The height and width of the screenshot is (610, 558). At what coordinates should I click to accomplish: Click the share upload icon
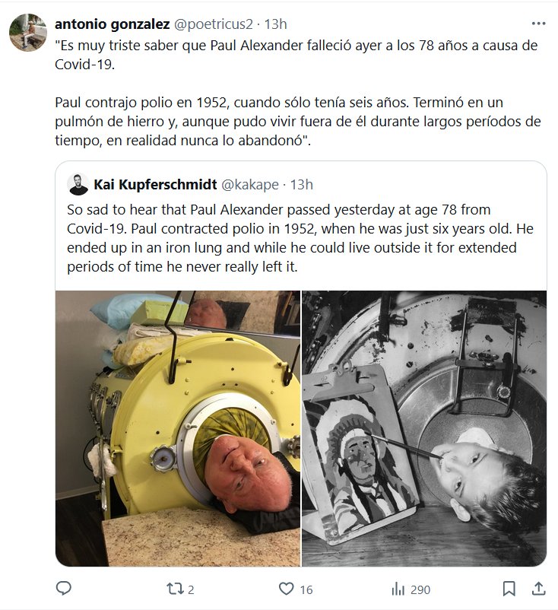(538, 589)
